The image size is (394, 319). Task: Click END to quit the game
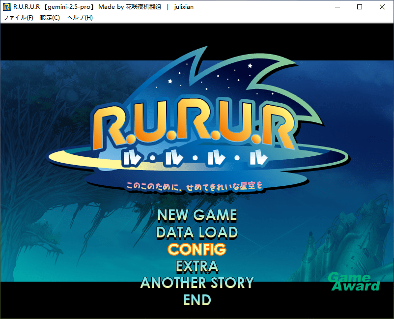[x=197, y=299]
